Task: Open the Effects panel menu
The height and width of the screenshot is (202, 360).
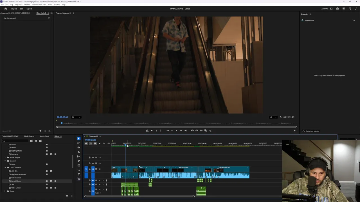Action: [61, 136]
